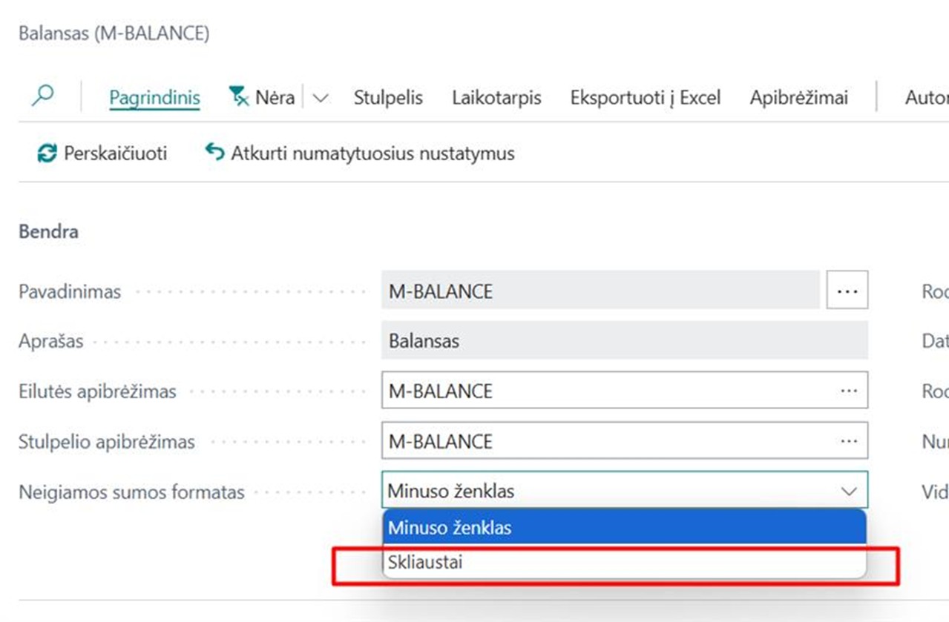Open the Laikotarpis menu
Image resolution: width=949 pixels, height=622 pixels.
496,97
